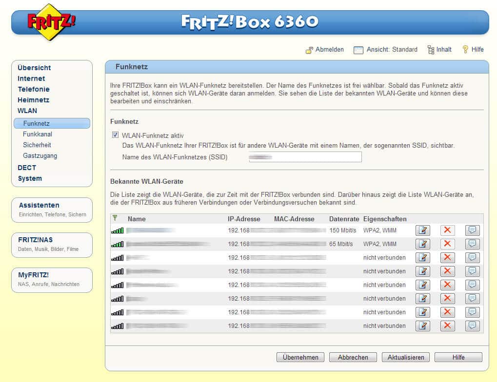Click the Übernehmen button
This screenshot has width=497, height=382.
tap(300, 357)
